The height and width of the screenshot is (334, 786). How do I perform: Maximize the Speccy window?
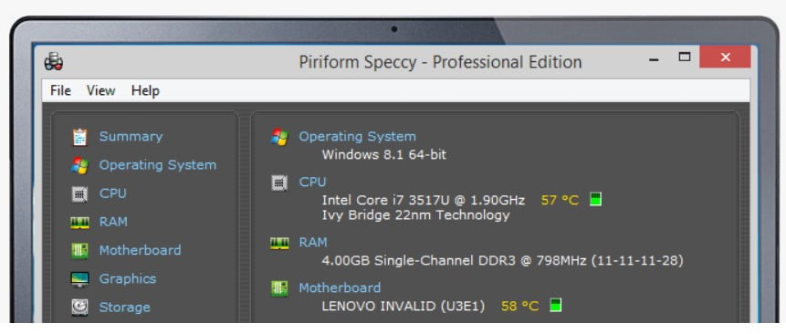coord(685,57)
